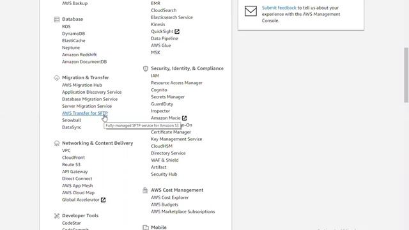Open Secrets Manager

tap(167, 97)
